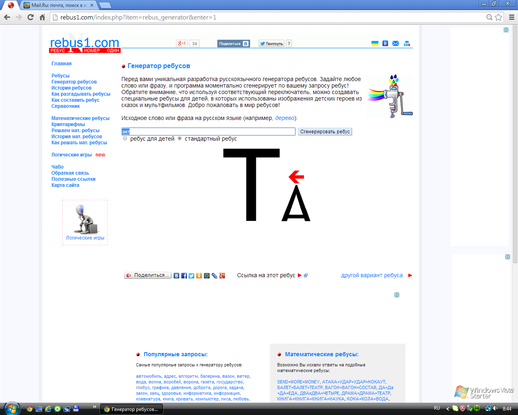Open the 'Логические игры' sidebar link

[72, 155]
